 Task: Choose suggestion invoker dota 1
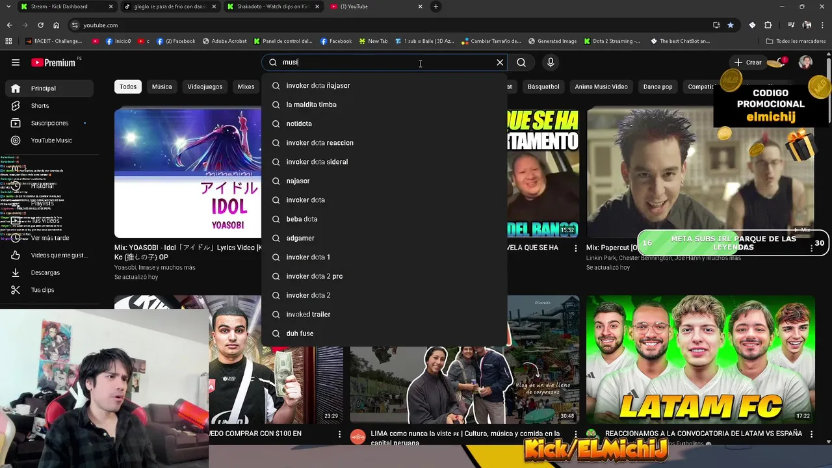point(383,257)
